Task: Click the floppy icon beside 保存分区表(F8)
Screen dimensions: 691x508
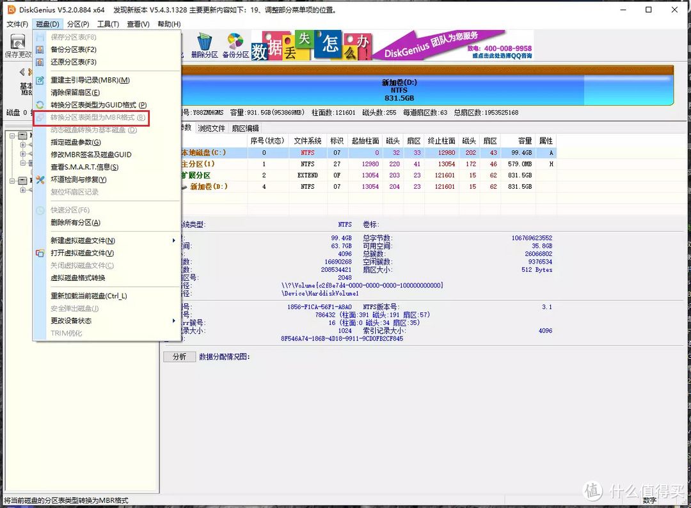Action: [x=40, y=37]
